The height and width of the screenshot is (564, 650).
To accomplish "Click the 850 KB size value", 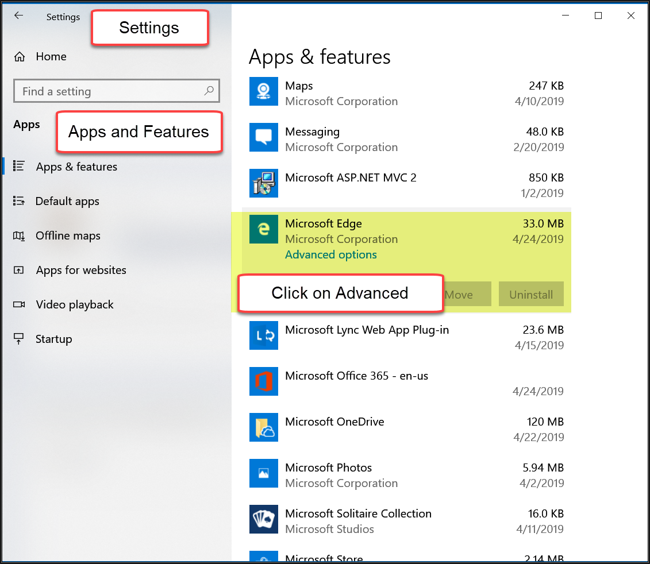I will click(x=546, y=178).
